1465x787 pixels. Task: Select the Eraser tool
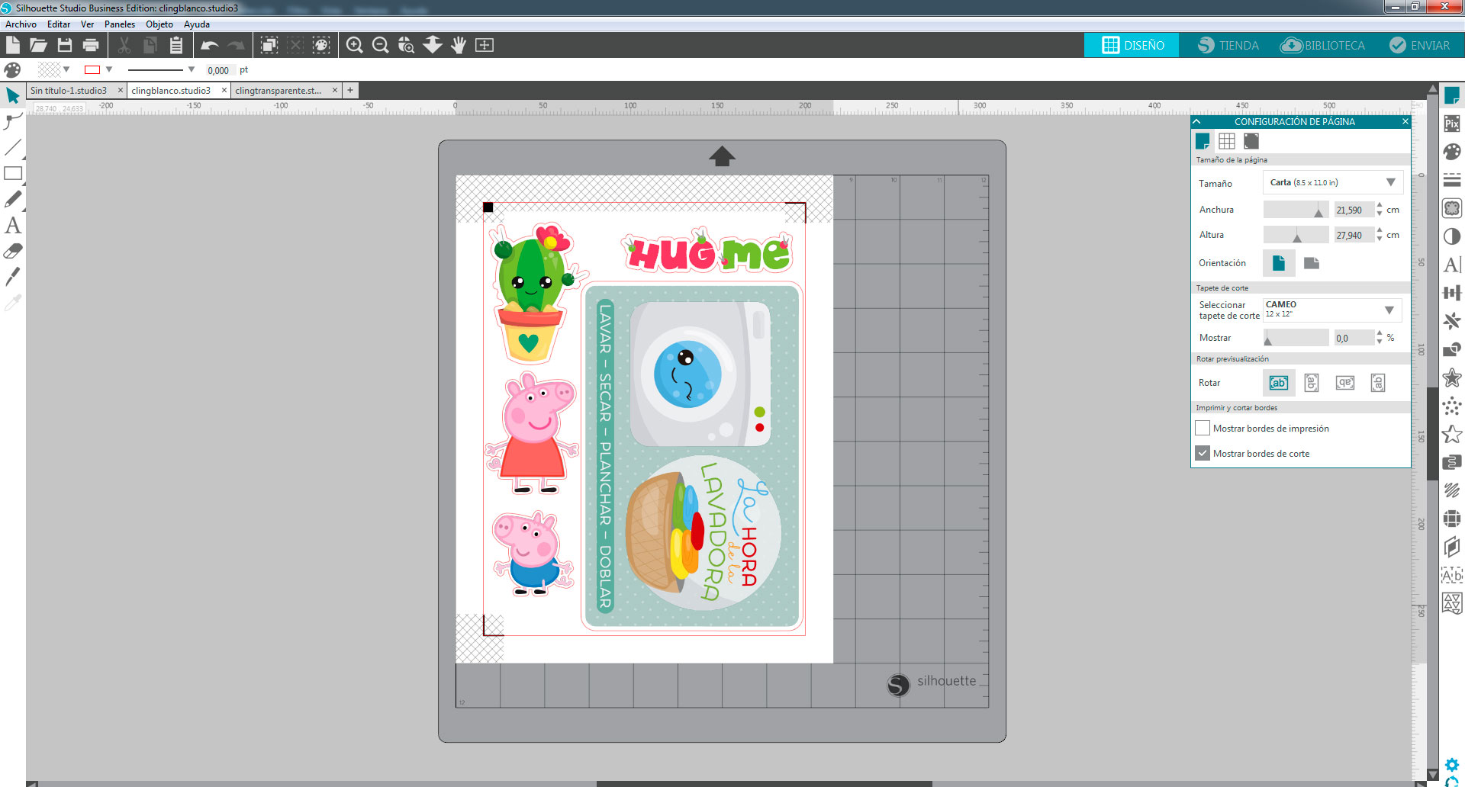click(x=13, y=251)
